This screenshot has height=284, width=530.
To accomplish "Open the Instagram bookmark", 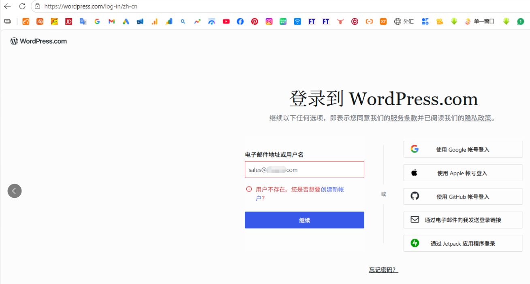I will [x=269, y=21].
